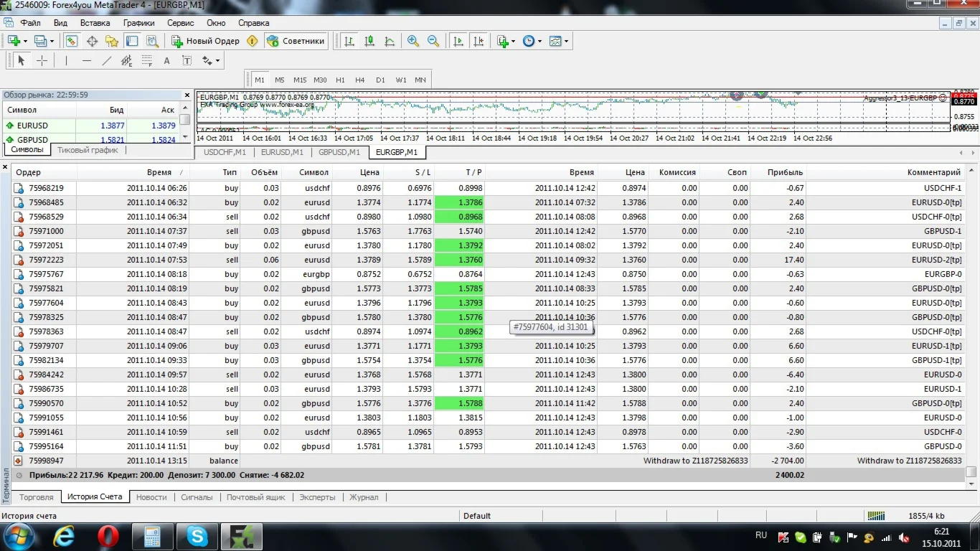The image size is (980, 551).
Task: Expand the chart templates dropdown
Action: point(567,41)
